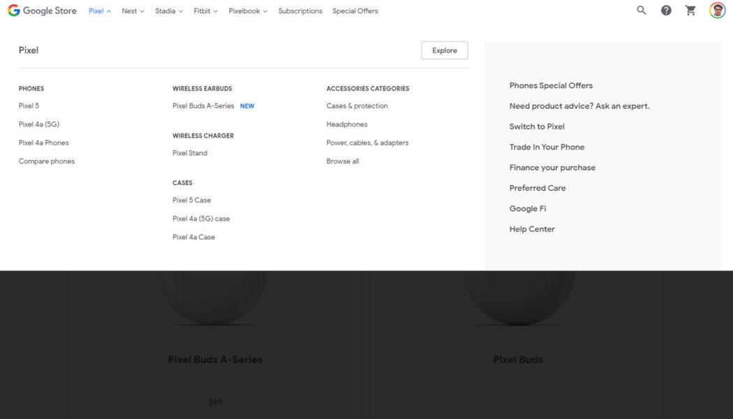733x419 pixels.
Task: Expand the Pixelbook dropdown menu
Action: click(248, 11)
